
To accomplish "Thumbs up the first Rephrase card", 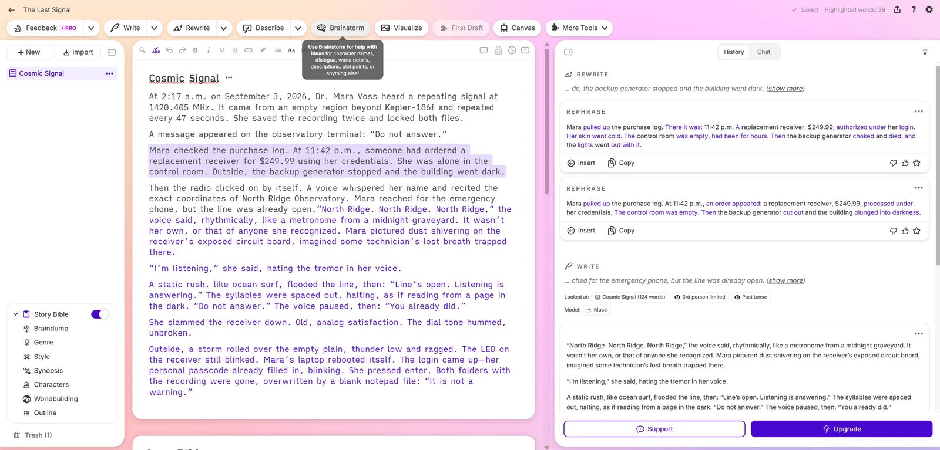I will (905, 163).
